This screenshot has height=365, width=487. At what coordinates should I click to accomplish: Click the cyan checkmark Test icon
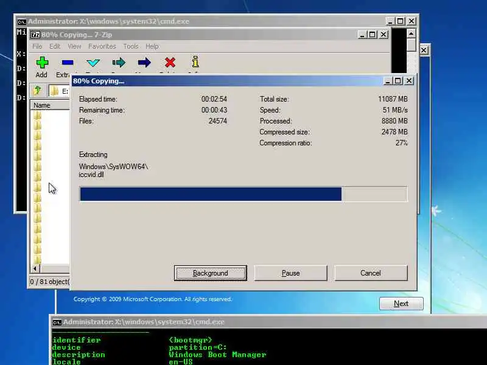(93, 63)
